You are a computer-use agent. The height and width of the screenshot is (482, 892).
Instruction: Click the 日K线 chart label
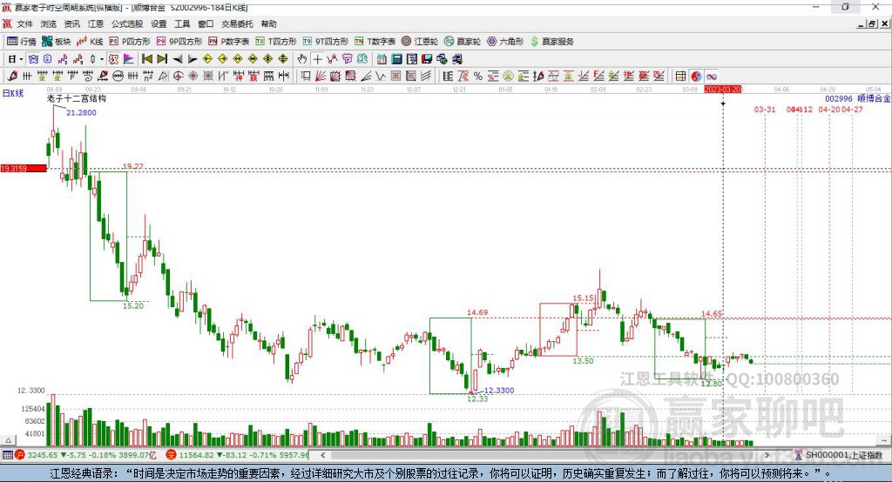(x=13, y=93)
